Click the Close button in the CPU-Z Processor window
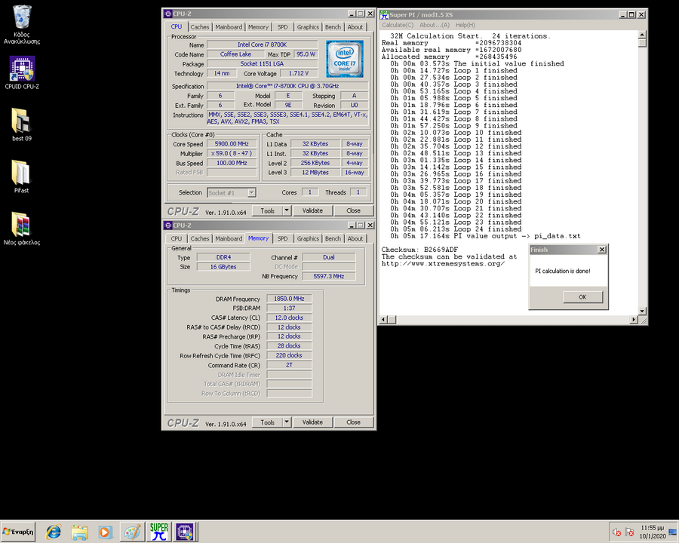Image resolution: width=679 pixels, height=543 pixels. coord(353,211)
